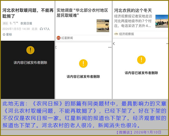Open the 实地调查 article thumbnail image
Screen dimensions: 169x136
pos(103,26)
